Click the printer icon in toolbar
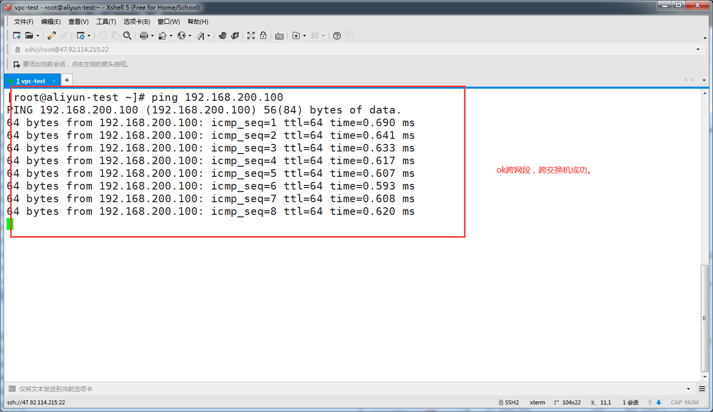This screenshot has height=412, width=713. [x=144, y=35]
